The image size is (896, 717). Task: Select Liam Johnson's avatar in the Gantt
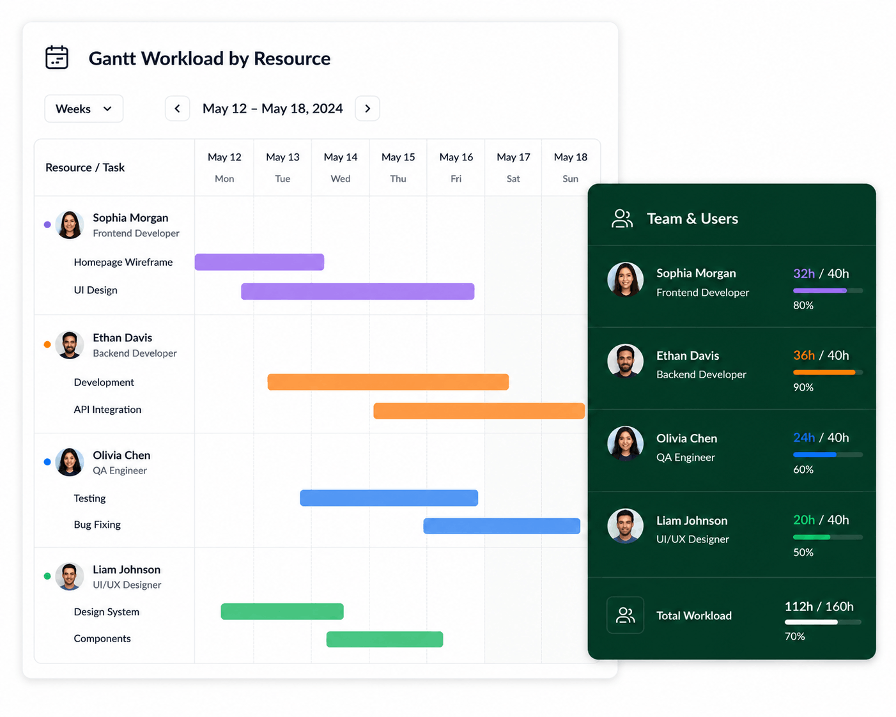(x=70, y=576)
